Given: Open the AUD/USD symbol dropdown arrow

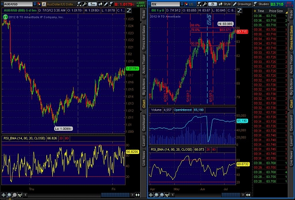Looking at the screenshot, I should 35,4.
